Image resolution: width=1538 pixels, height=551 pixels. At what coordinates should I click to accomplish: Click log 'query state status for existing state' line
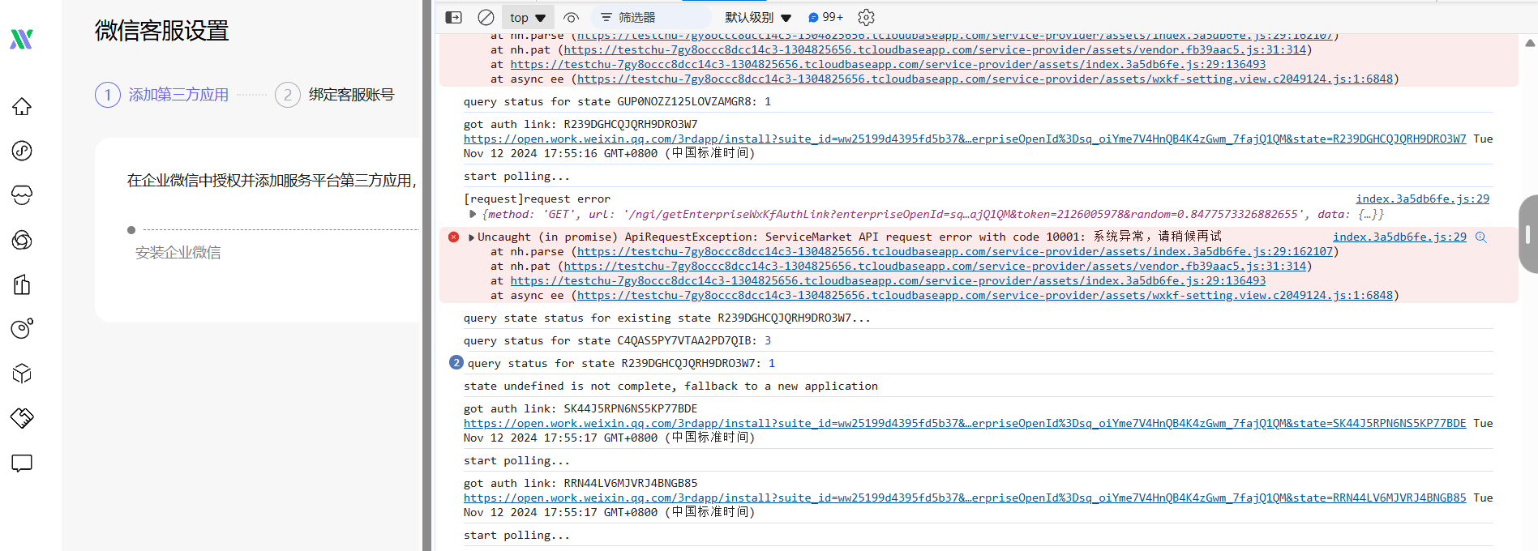coord(667,318)
